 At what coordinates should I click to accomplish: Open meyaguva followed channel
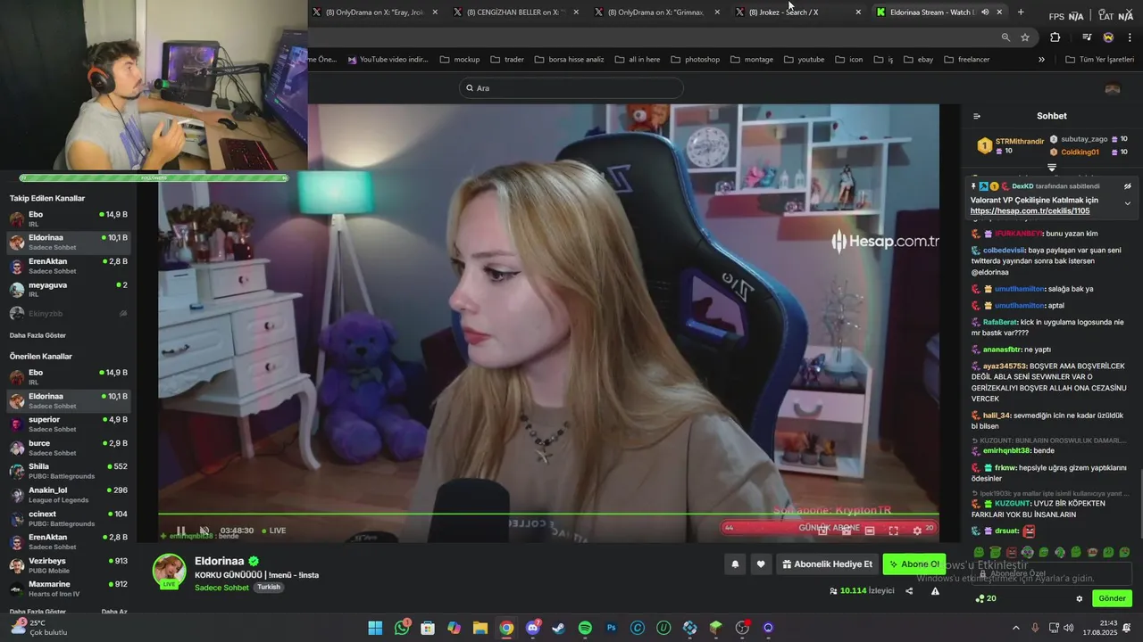[x=68, y=289]
